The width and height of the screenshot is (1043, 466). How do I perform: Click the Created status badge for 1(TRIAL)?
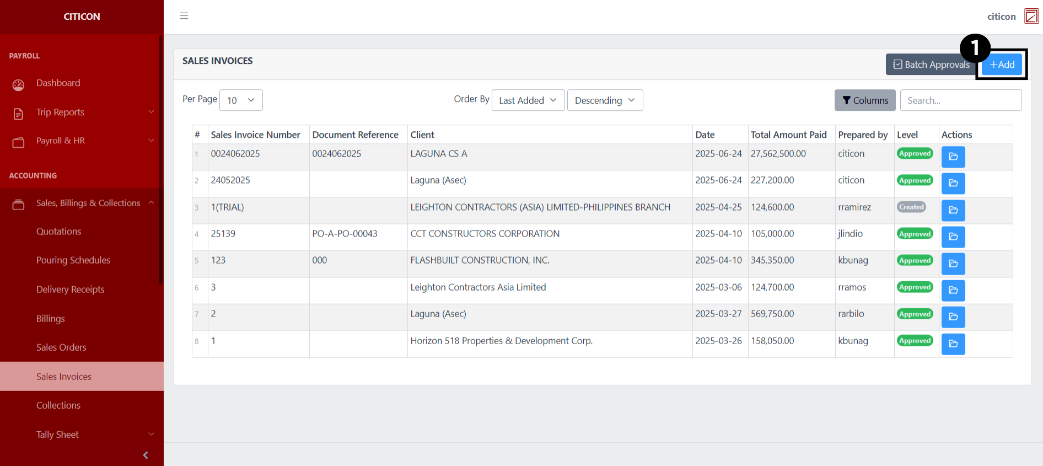coord(911,207)
